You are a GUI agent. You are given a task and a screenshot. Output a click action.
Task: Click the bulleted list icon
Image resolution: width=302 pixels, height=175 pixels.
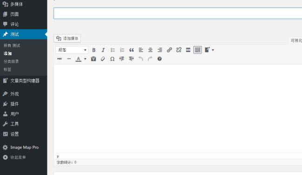click(x=113, y=50)
